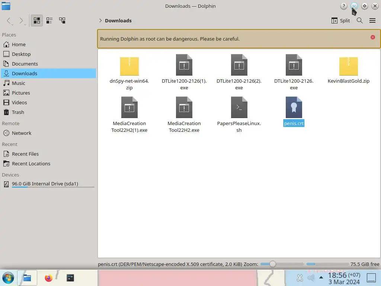
Task: Open Desktop in Places
Action: pos(48,54)
